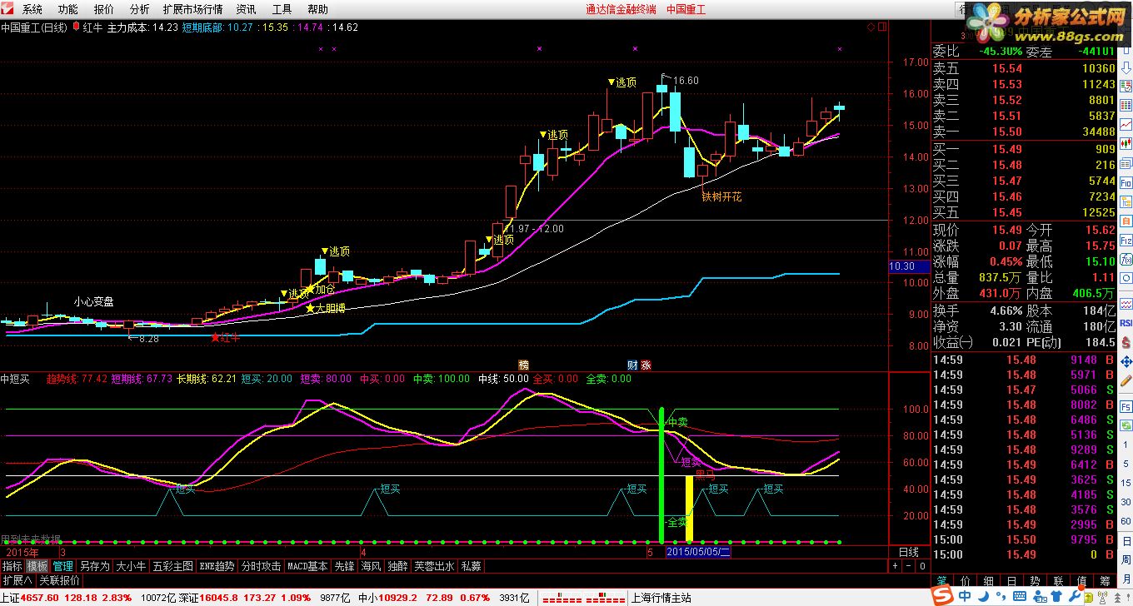Open the 资讯 menu

[x=246, y=9]
